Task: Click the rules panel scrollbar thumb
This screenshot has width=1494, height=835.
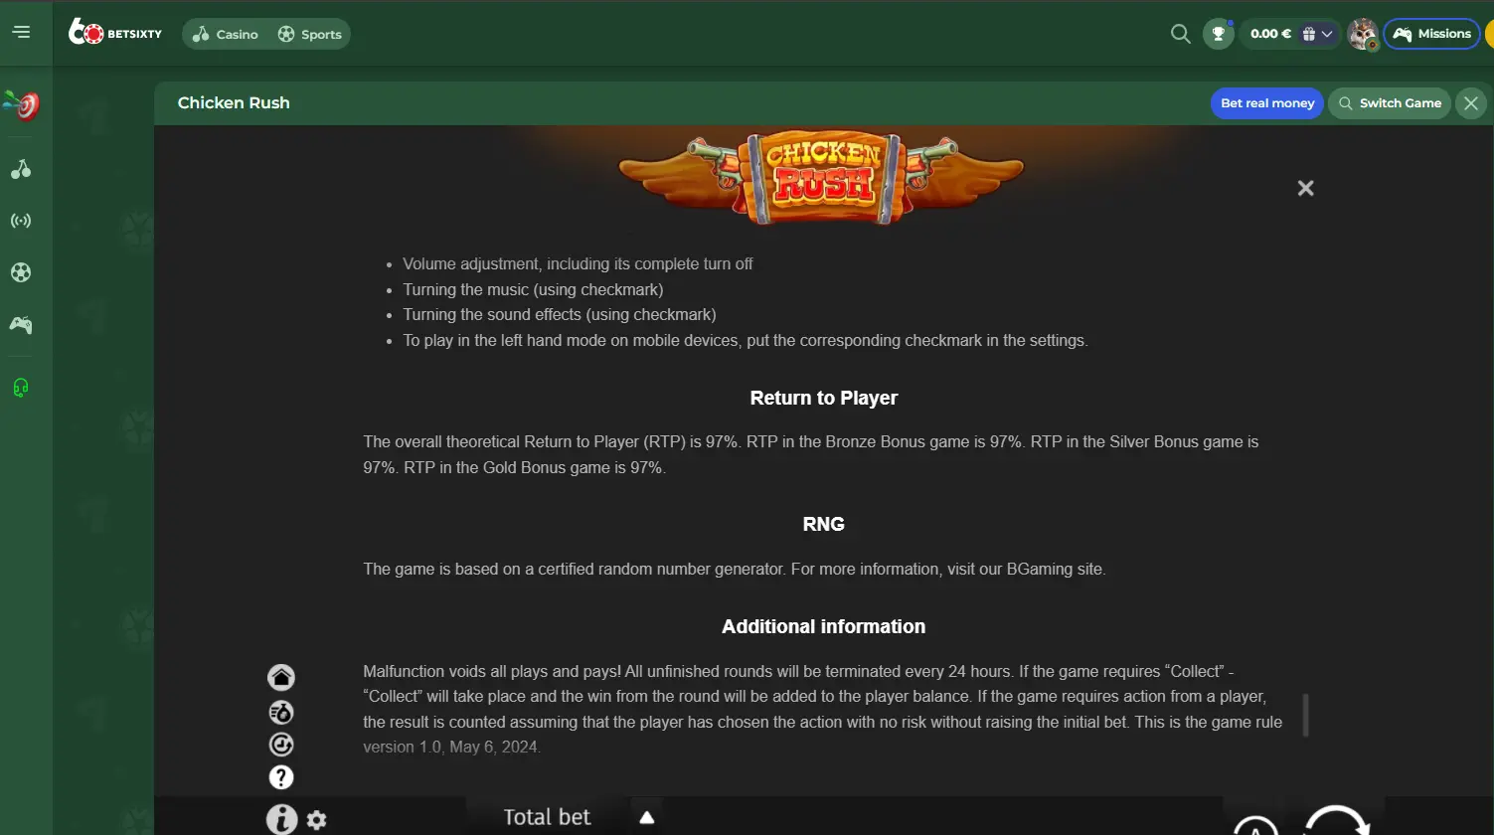Action: click(1305, 716)
